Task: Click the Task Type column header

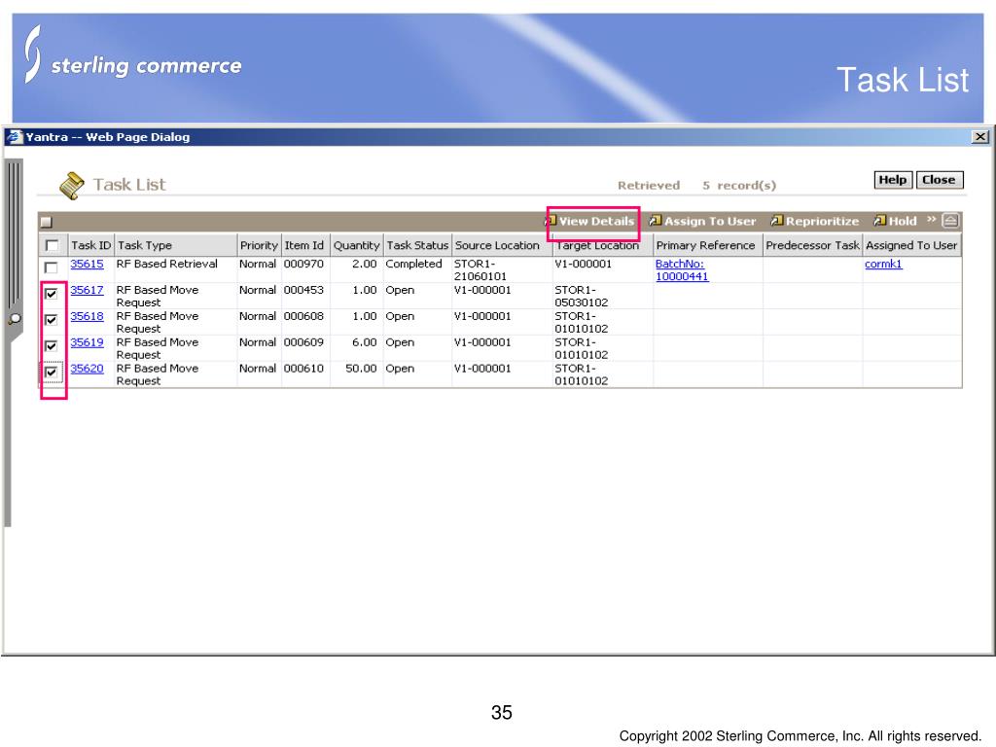Action: click(176, 245)
